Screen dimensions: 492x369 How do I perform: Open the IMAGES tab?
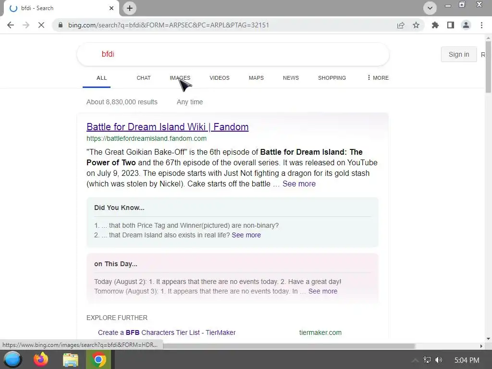pyautogui.click(x=180, y=78)
